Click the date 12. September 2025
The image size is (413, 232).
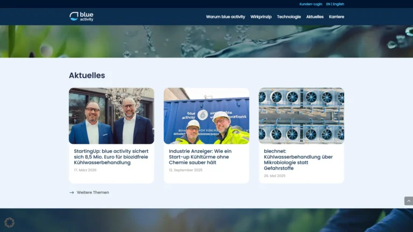(x=186, y=170)
